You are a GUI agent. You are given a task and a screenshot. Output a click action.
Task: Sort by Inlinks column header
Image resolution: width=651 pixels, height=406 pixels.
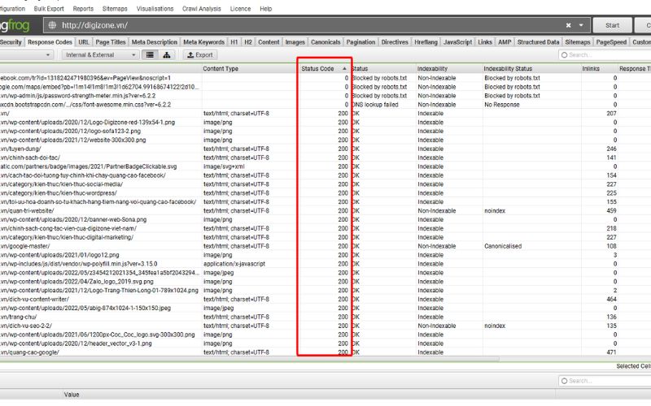[599, 69]
